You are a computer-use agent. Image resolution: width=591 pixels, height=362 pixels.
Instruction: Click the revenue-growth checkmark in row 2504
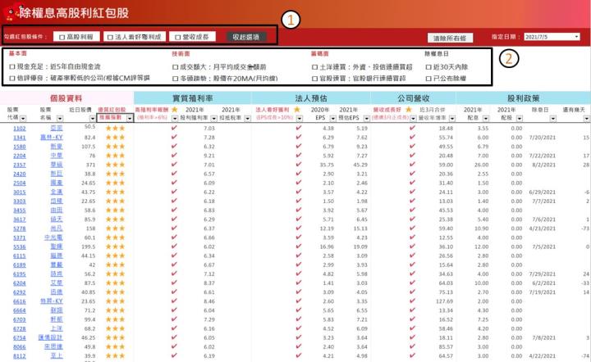412,183
